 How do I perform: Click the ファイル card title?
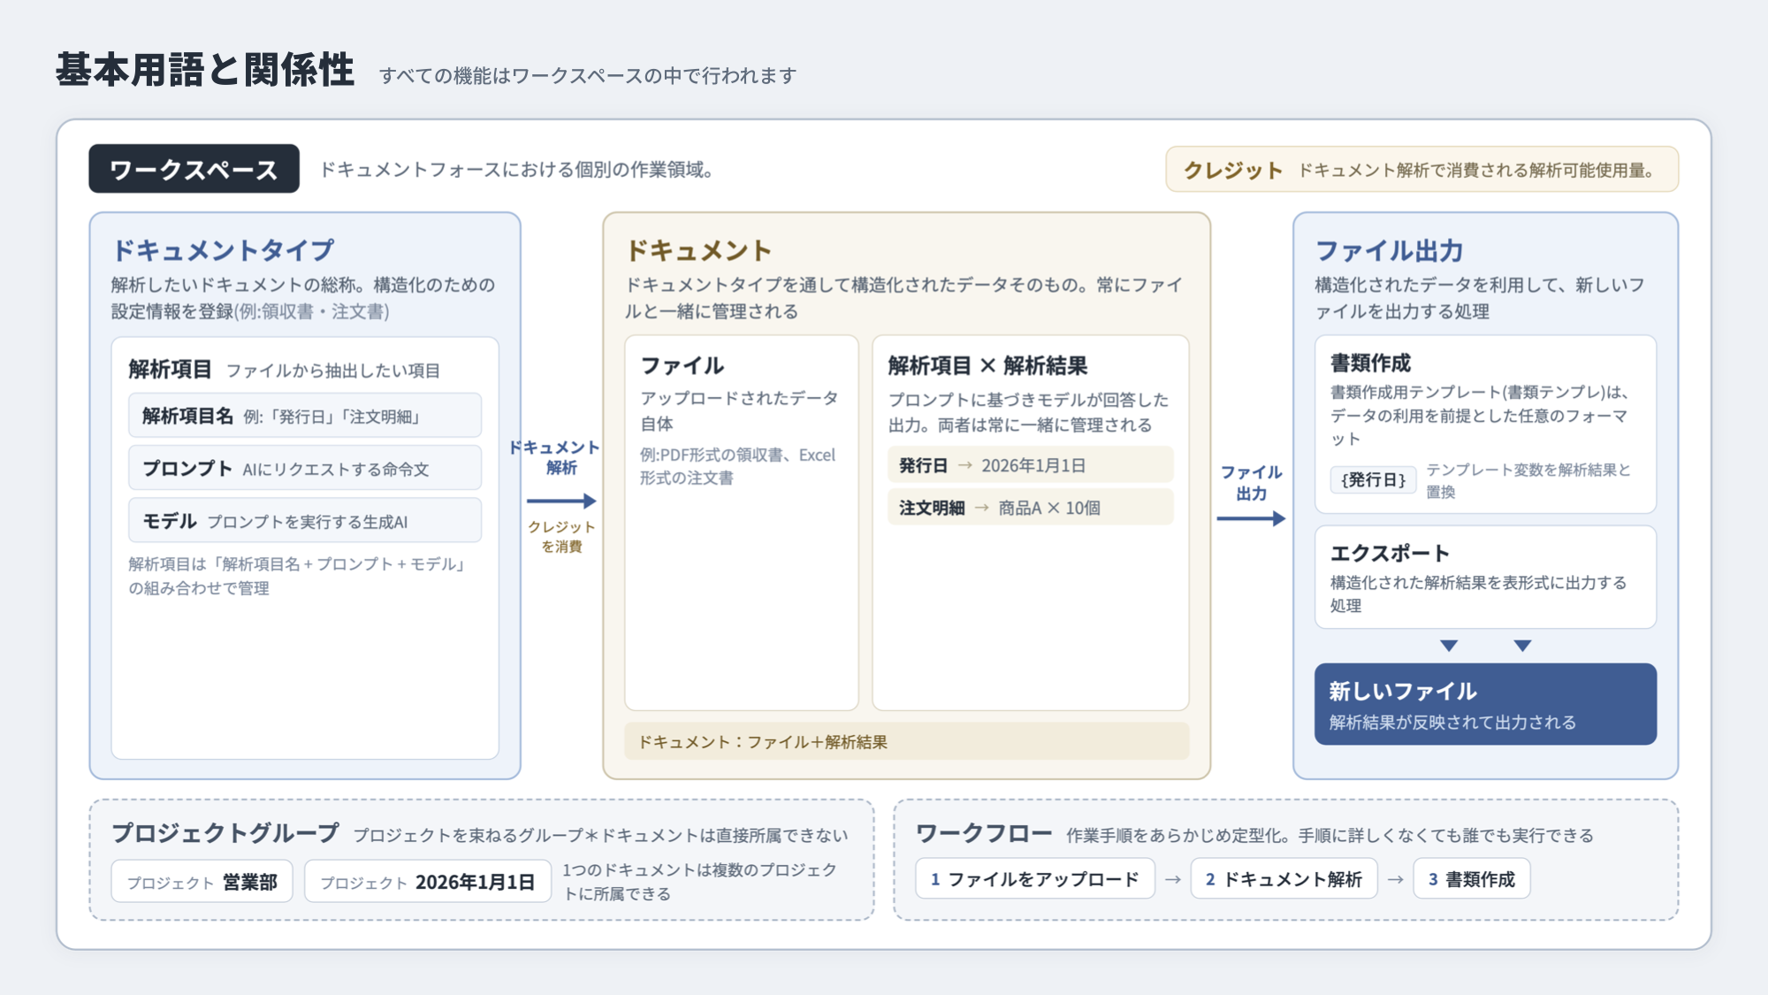tap(682, 365)
